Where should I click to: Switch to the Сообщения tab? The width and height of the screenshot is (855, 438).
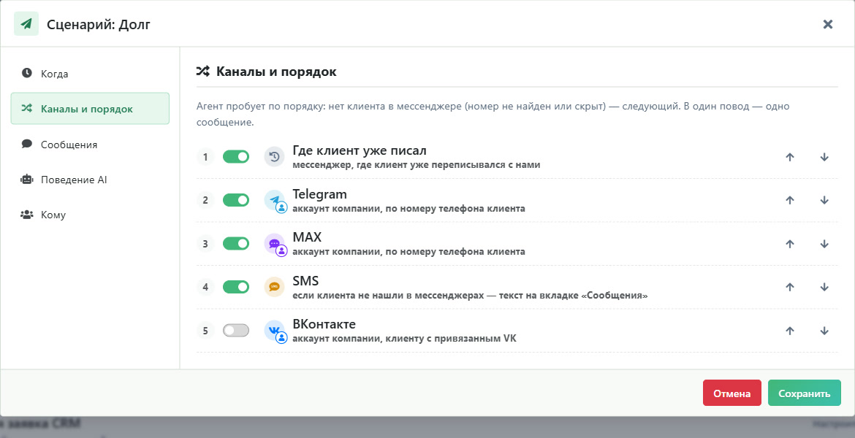click(x=90, y=145)
